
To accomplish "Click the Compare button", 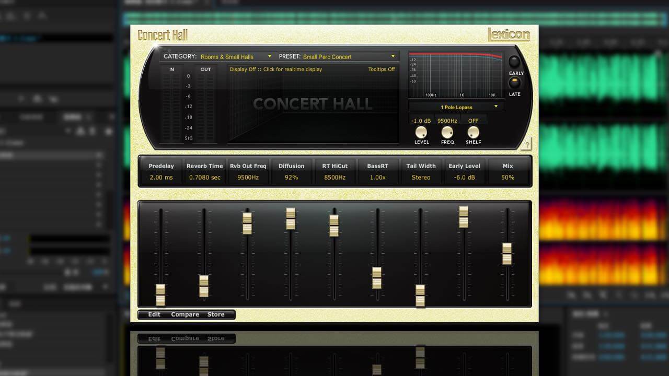I will coord(185,314).
